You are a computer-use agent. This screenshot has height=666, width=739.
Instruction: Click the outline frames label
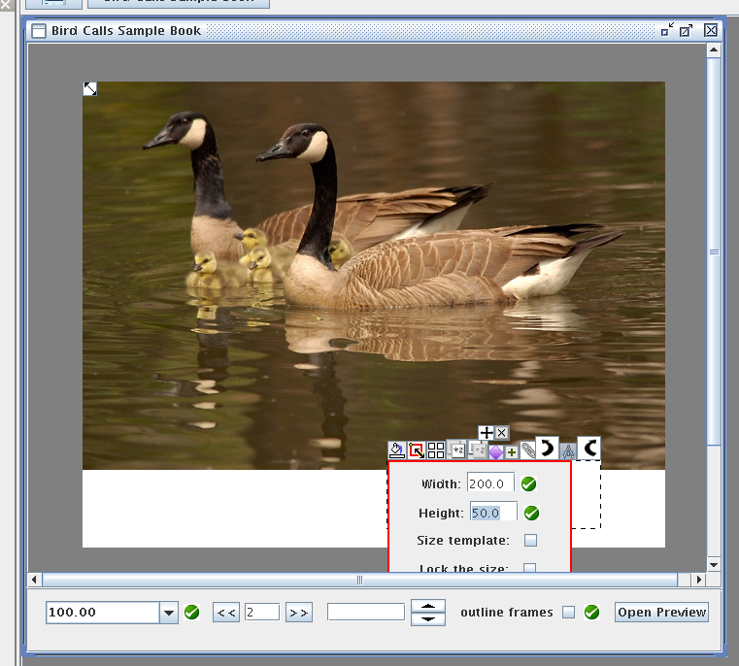click(x=507, y=613)
